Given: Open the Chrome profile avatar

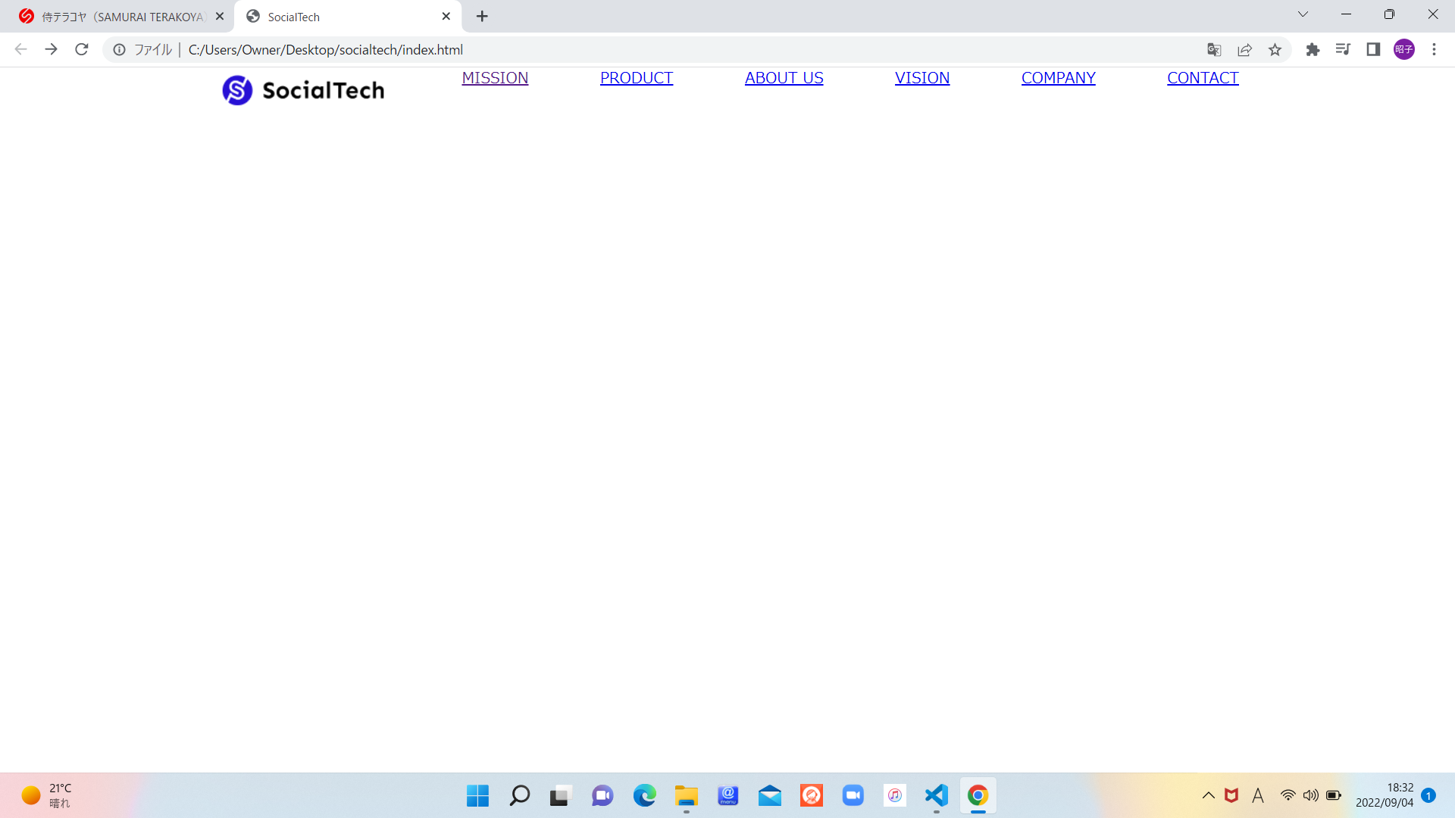Looking at the screenshot, I should pos(1403,50).
